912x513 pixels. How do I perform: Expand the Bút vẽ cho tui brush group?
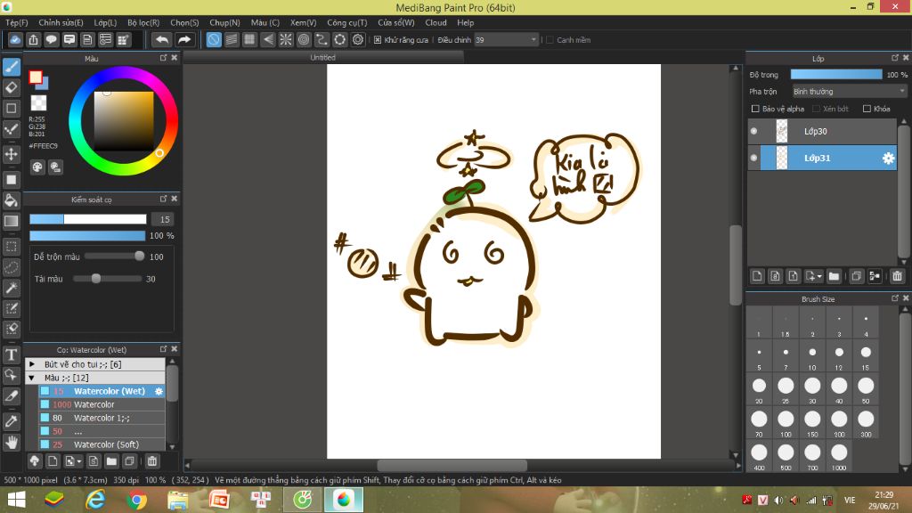pos(32,364)
